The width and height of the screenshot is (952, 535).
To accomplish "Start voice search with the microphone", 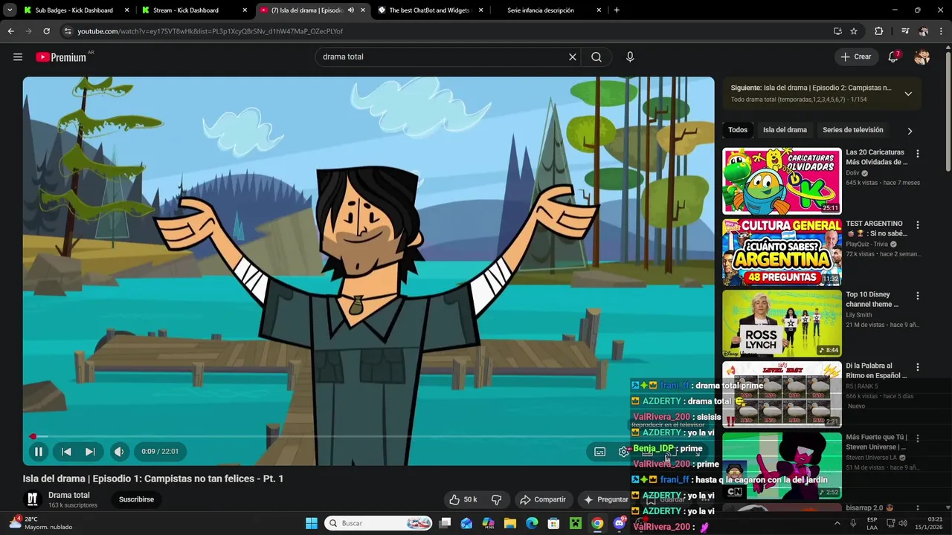I will (x=630, y=57).
